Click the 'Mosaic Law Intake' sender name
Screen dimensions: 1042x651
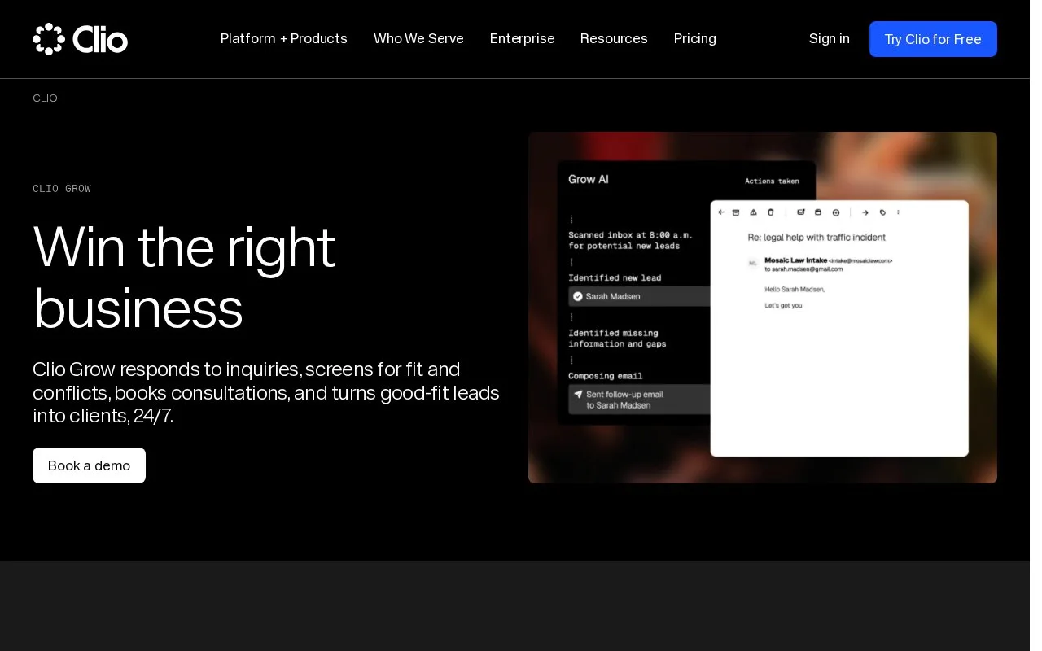(796, 260)
